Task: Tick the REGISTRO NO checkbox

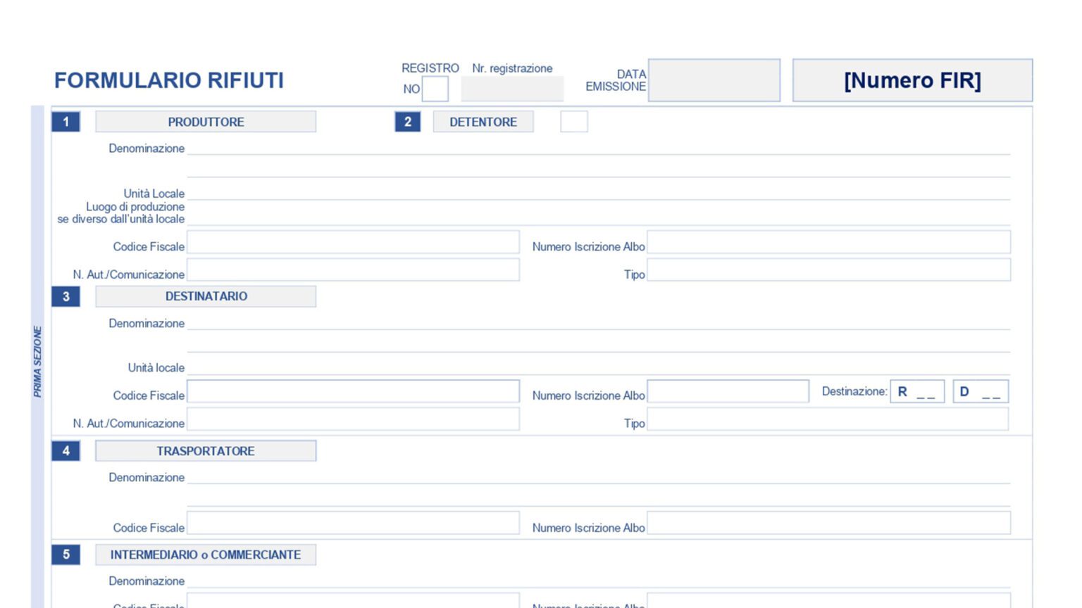Action: tap(435, 89)
